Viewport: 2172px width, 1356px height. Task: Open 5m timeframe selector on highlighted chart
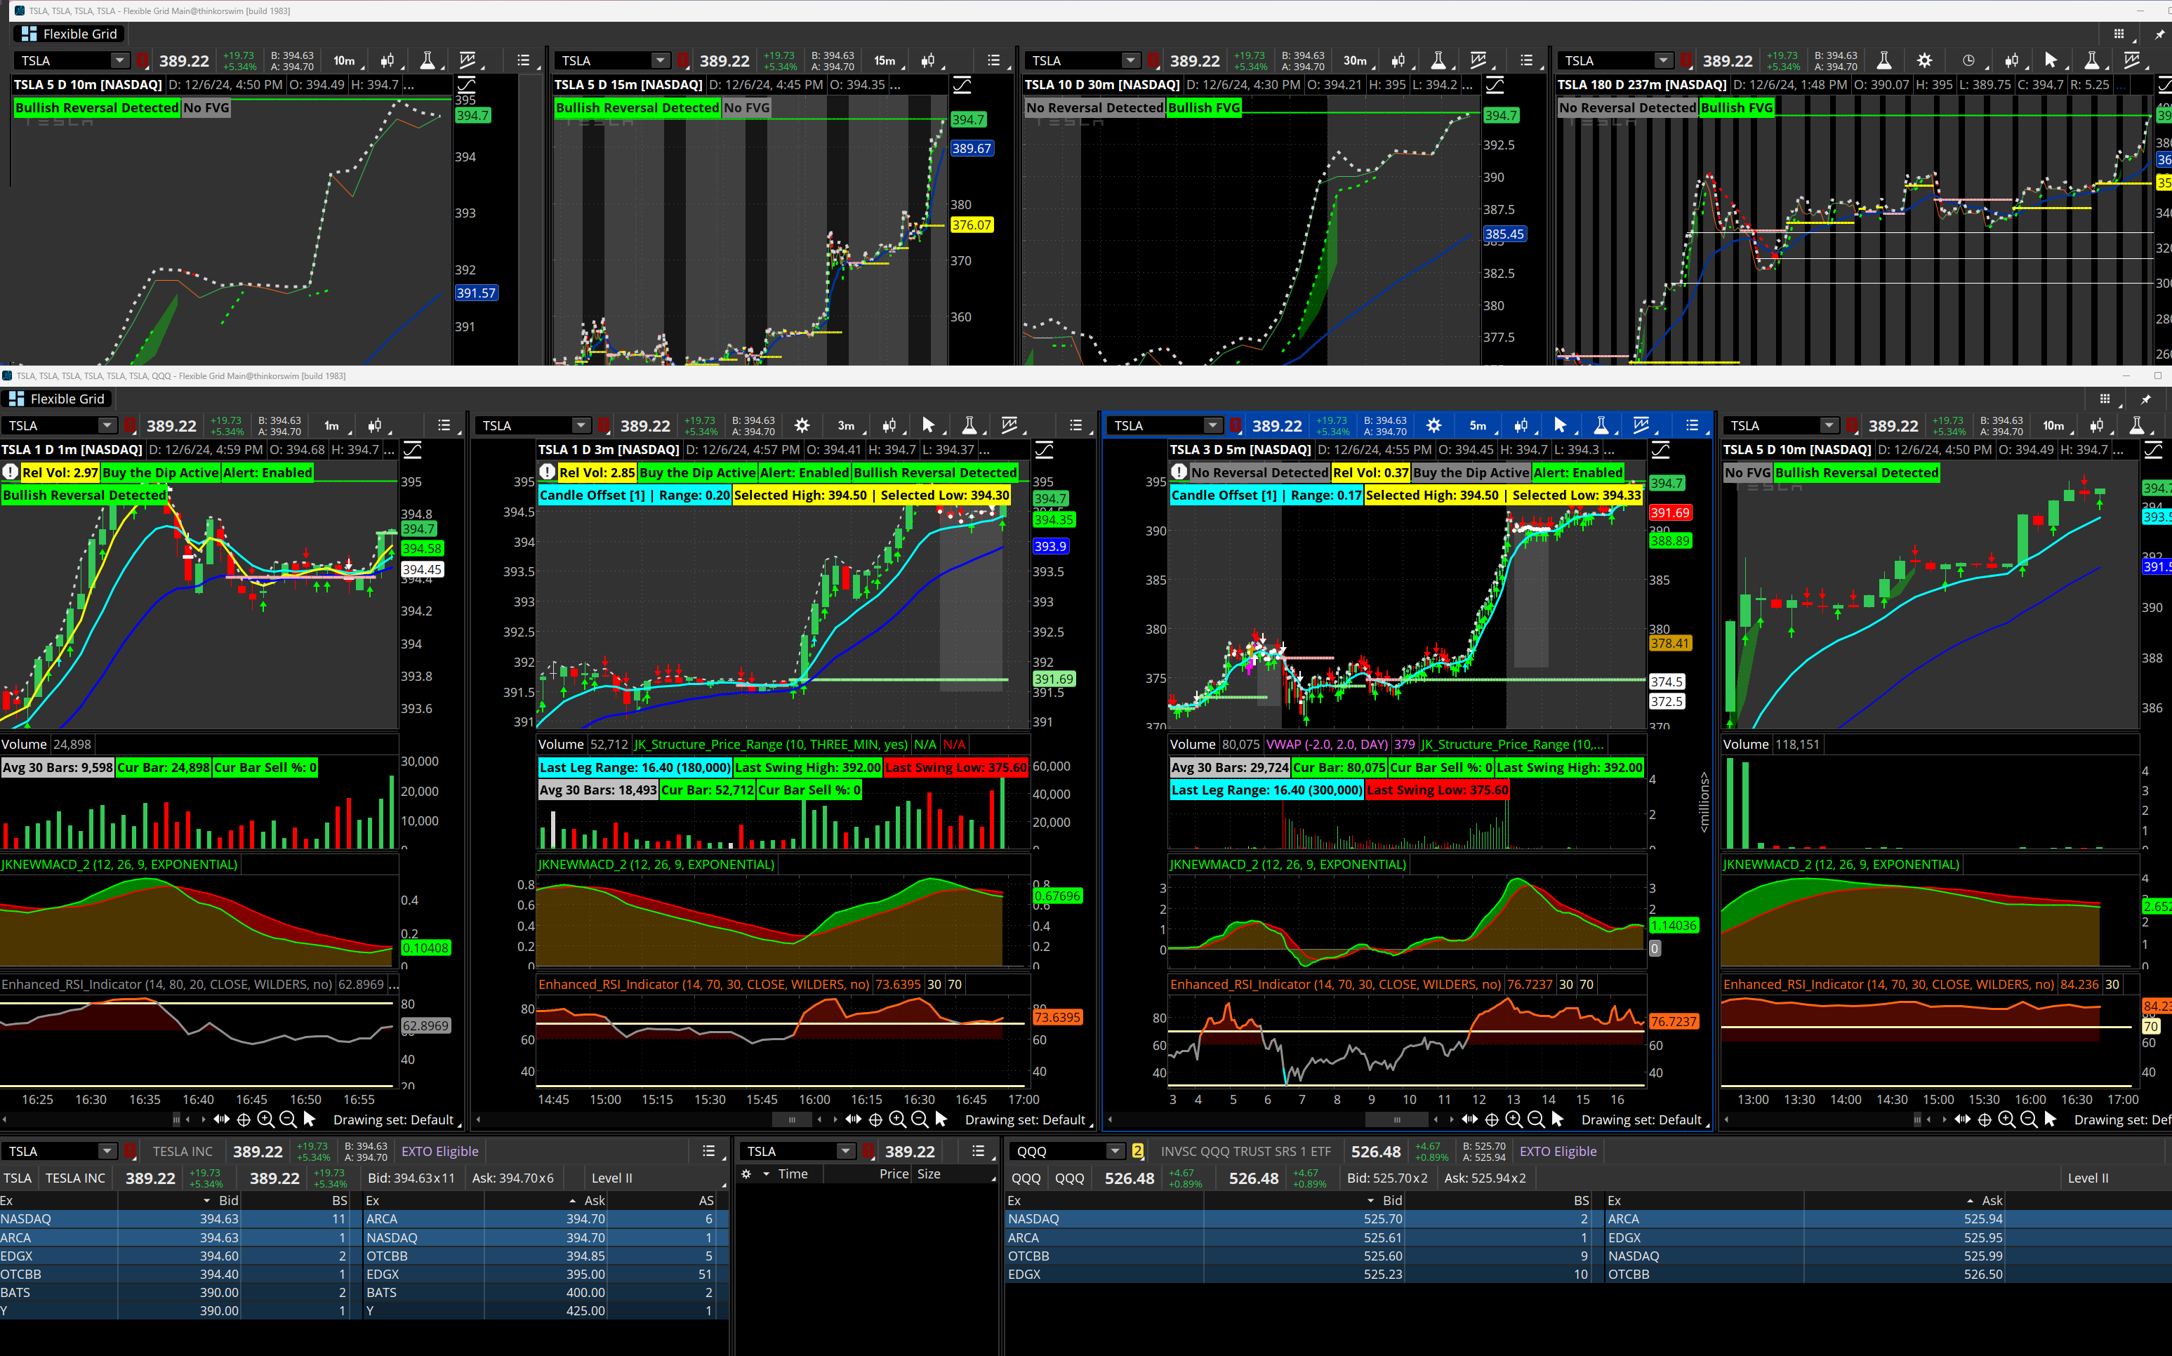(1479, 425)
